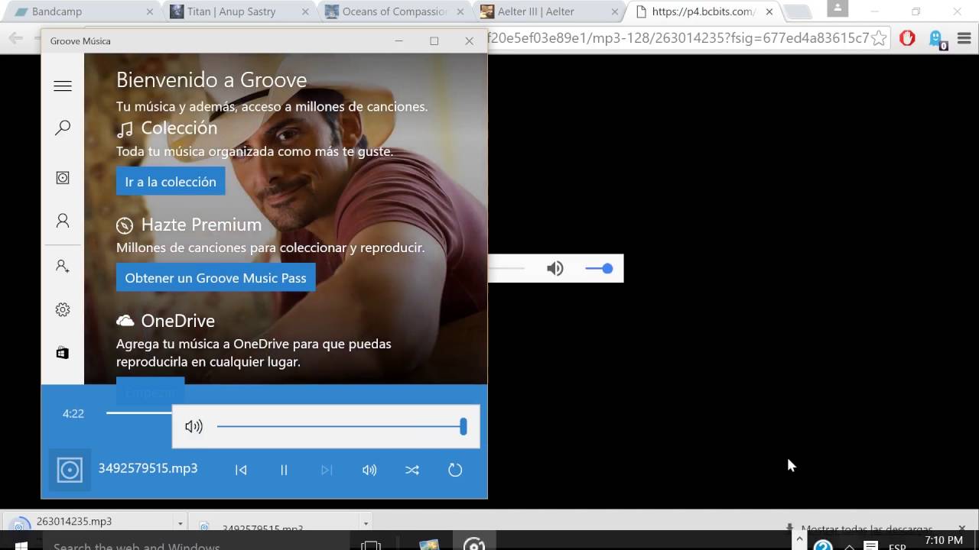This screenshot has height=550, width=979.
Task: Open albums icon in Groove sidebar
Action: point(63,178)
